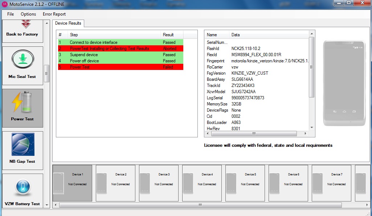The width and height of the screenshot is (372, 216).
Task: Select the Device 5 slot
Action: (x=245, y=183)
